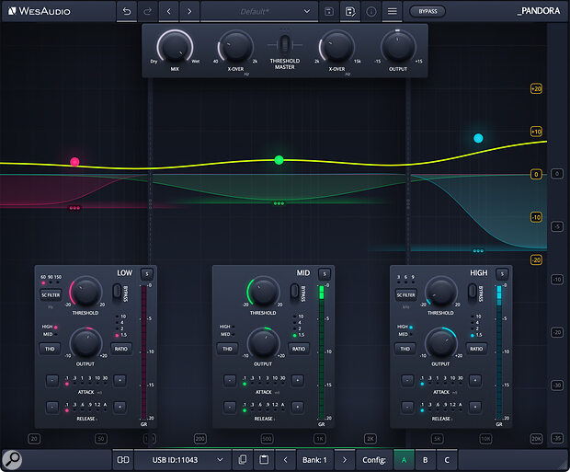The width and height of the screenshot is (570, 472).
Task: Click HIGH band THRESHOLD knob
Action: pyautogui.click(x=440, y=292)
